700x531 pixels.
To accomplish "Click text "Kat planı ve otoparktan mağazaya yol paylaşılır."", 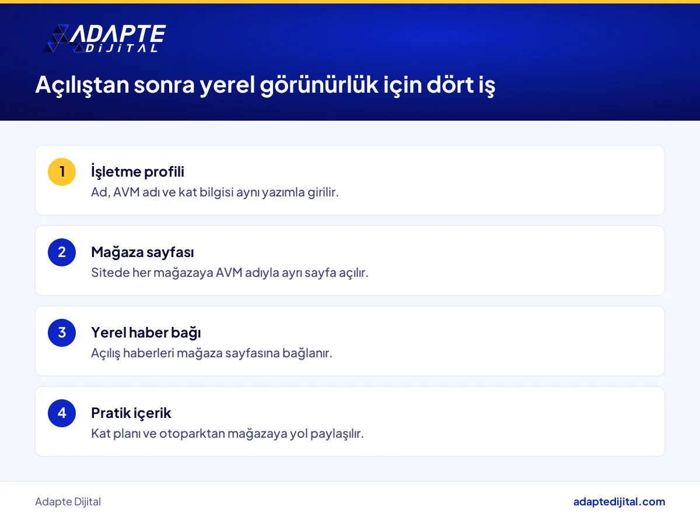I will pos(228,433).
